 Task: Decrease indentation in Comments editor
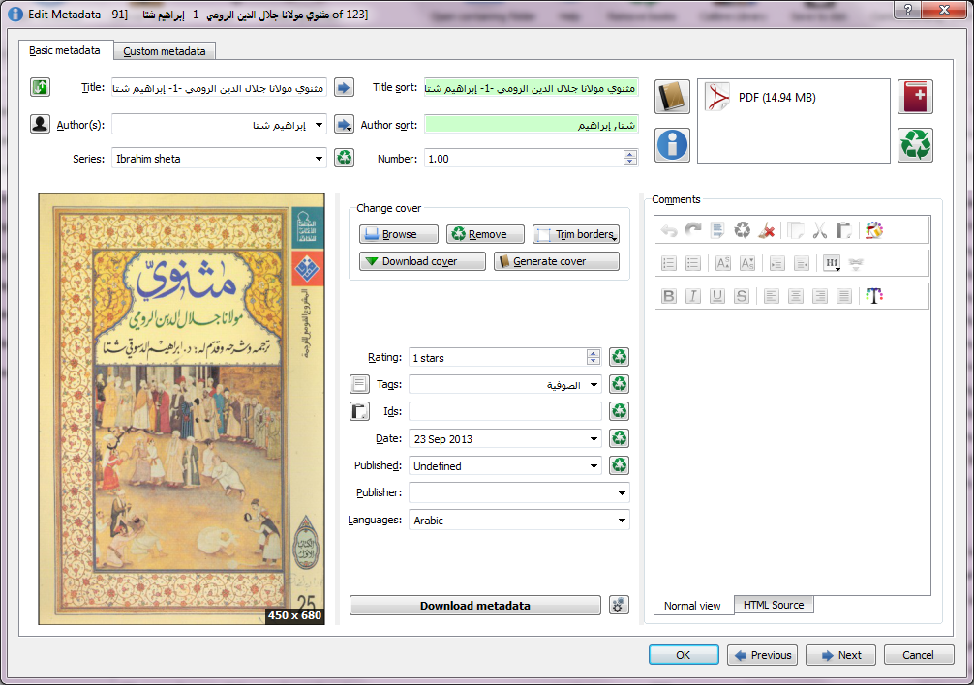click(802, 263)
